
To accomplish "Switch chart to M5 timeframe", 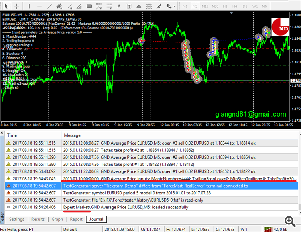I will click(x=195, y=6).
